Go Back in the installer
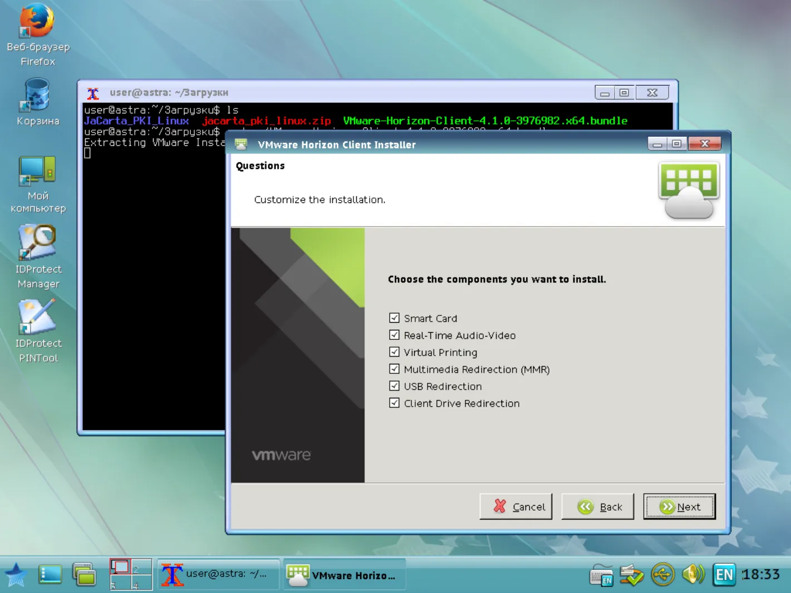 pos(598,507)
